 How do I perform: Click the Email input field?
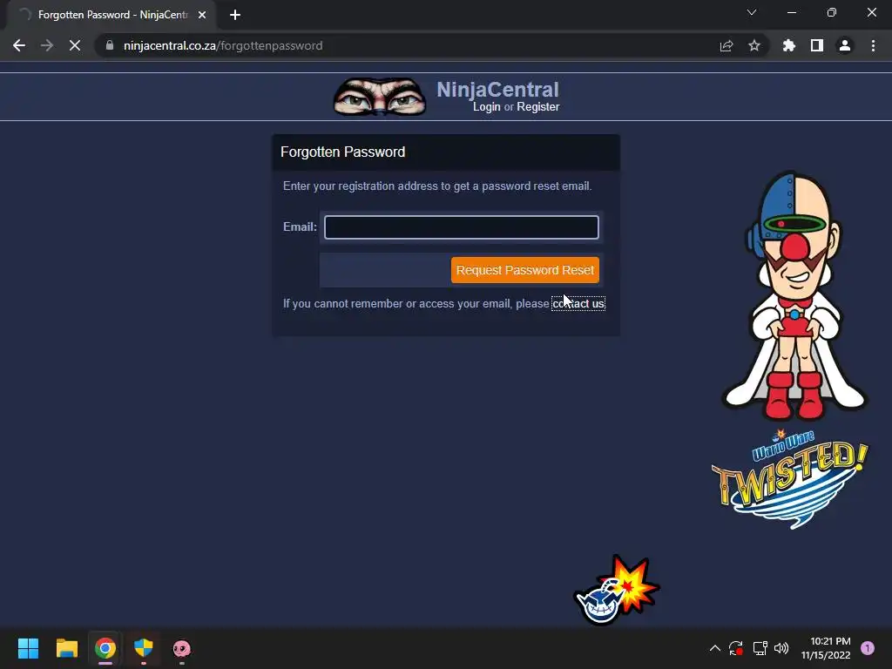tap(461, 227)
